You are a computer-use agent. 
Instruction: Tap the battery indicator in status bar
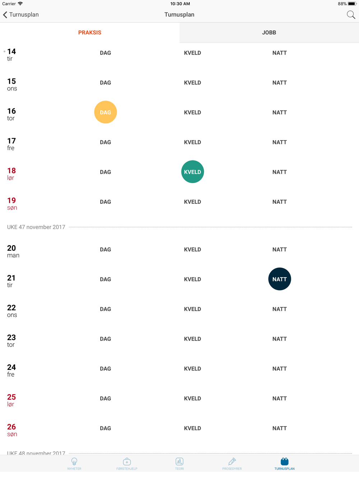[352, 4]
